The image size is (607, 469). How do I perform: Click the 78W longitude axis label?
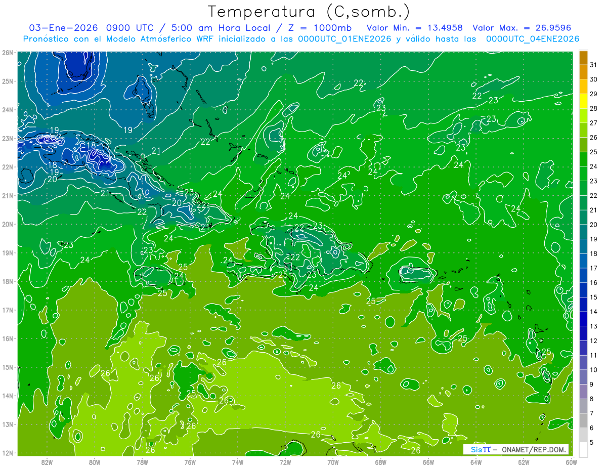tap(142, 462)
